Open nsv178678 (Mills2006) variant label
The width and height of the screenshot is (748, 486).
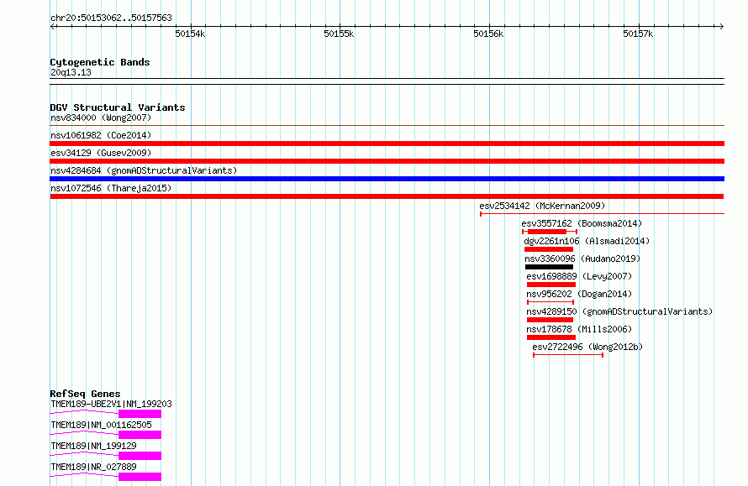pos(579,329)
